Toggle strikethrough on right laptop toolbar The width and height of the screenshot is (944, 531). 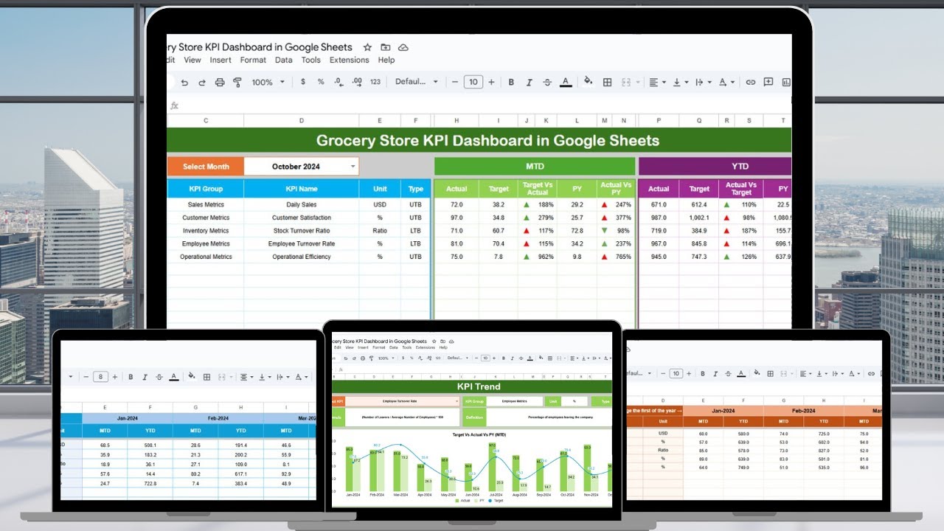click(x=728, y=374)
